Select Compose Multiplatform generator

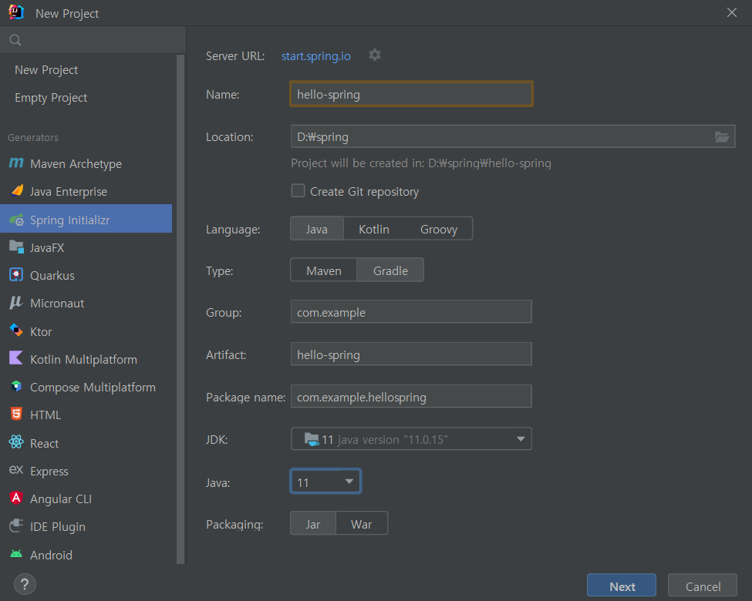(x=93, y=387)
